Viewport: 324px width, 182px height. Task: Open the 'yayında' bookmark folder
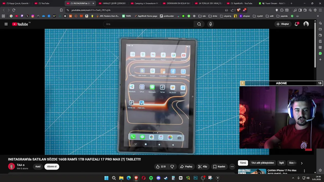(x=282, y=16)
